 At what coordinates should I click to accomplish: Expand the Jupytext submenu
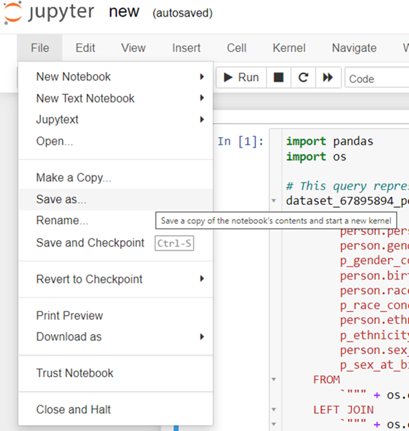pyautogui.click(x=116, y=120)
